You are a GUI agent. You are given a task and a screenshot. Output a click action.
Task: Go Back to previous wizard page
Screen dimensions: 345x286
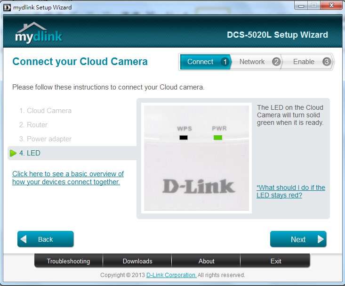46,239
